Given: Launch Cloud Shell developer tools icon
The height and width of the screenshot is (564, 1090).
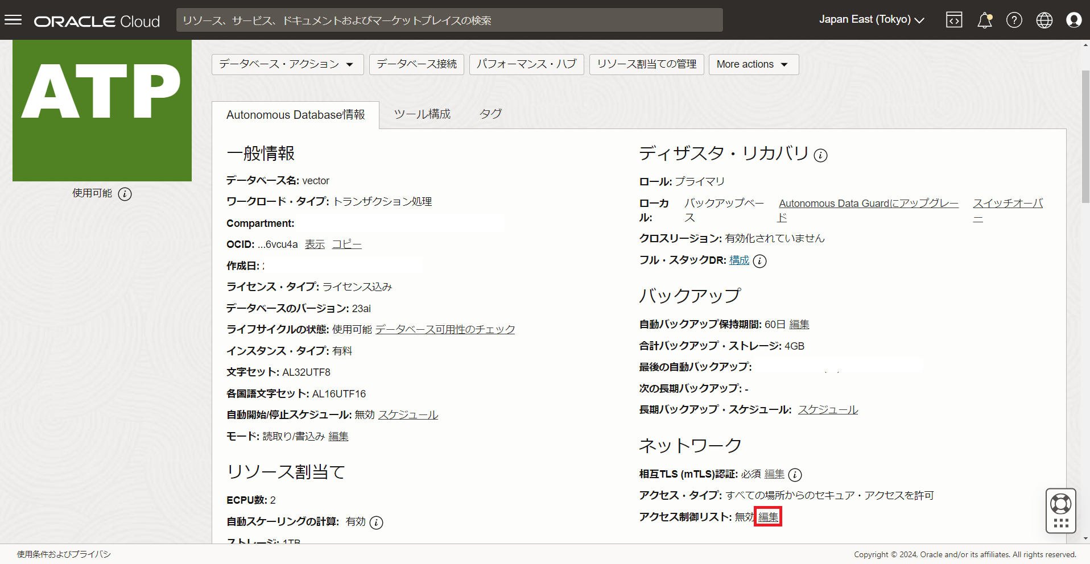Looking at the screenshot, I should pyautogui.click(x=954, y=20).
